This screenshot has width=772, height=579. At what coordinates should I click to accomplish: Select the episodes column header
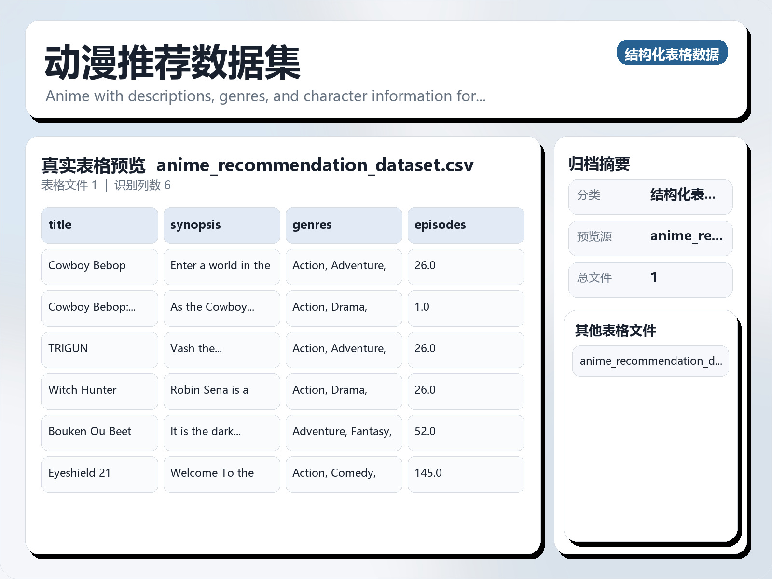[466, 225]
